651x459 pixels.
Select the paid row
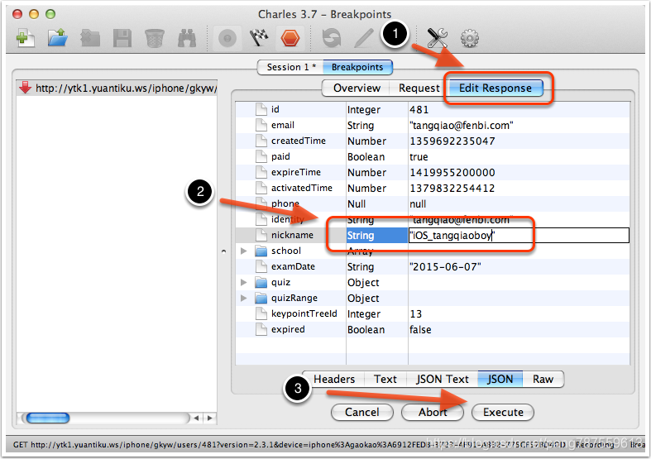coord(433,157)
